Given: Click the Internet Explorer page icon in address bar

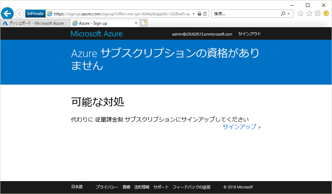Looking at the screenshot, I should point(49,14).
